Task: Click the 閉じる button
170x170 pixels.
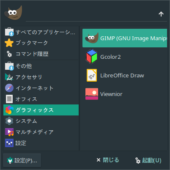Action: point(108,160)
